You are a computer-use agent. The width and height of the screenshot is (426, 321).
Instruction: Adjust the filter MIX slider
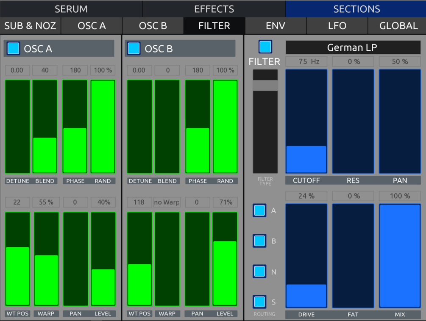400,256
